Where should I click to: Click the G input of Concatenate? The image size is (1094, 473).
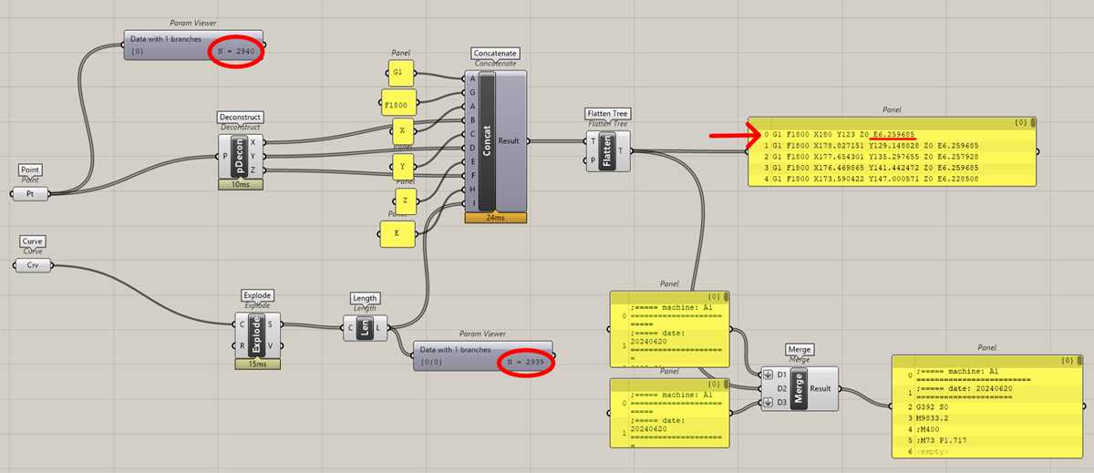click(x=472, y=92)
